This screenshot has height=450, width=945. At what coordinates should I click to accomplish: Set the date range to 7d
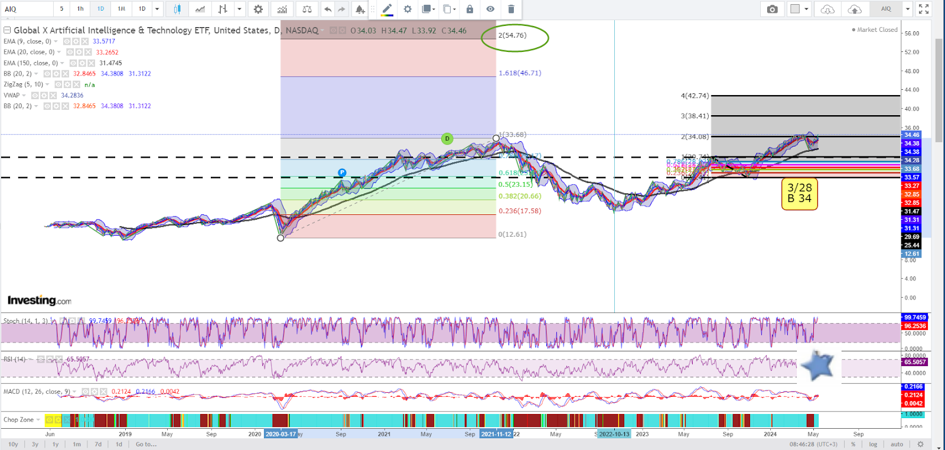(x=98, y=444)
